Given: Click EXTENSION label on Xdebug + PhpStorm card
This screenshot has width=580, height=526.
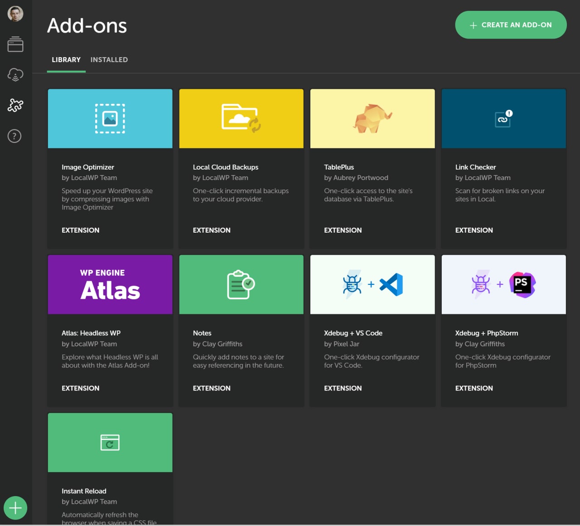Looking at the screenshot, I should (474, 389).
